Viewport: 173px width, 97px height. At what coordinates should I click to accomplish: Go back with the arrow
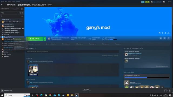2,5
